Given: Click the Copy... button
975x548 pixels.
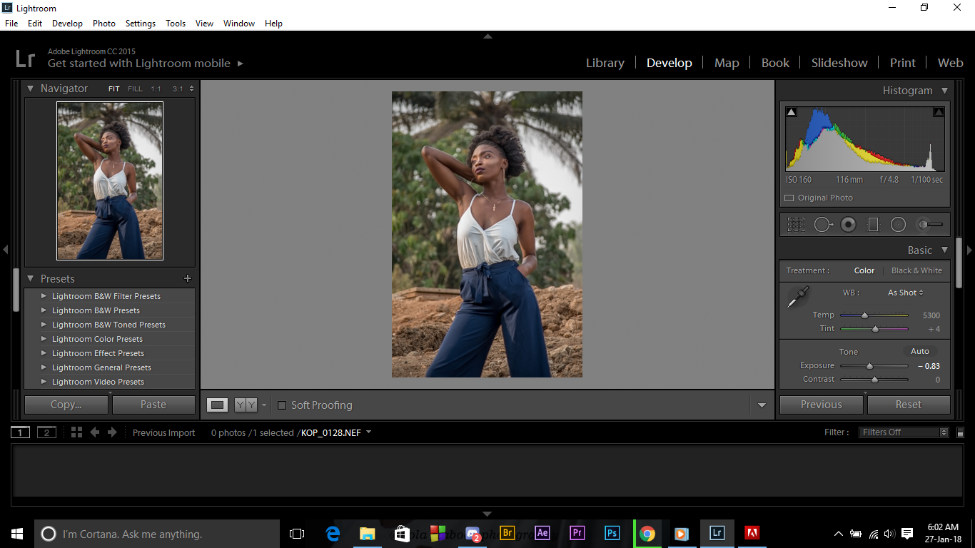Looking at the screenshot, I should tap(66, 405).
